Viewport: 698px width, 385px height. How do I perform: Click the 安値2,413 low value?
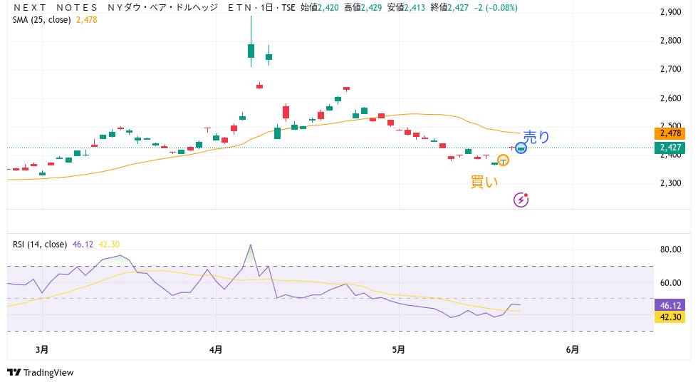406,8
